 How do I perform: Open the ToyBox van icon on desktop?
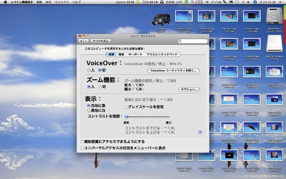pos(161,19)
